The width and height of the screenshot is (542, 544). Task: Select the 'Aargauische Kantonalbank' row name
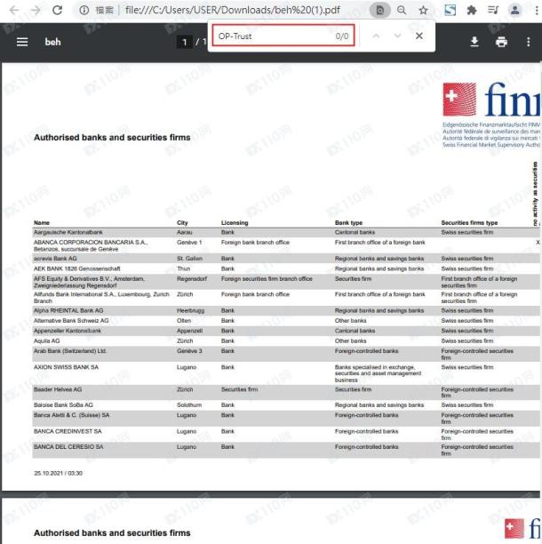[x=68, y=232]
